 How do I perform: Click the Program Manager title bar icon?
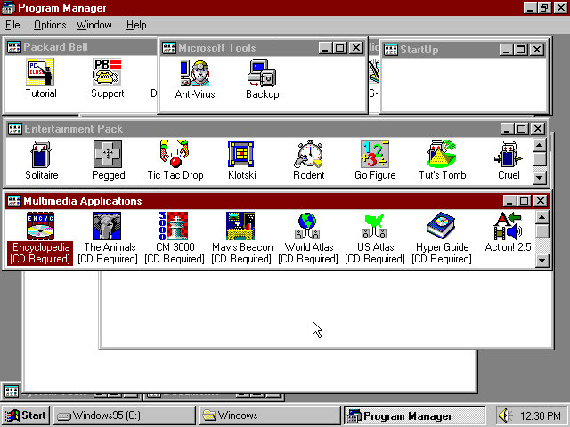click(x=8, y=8)
